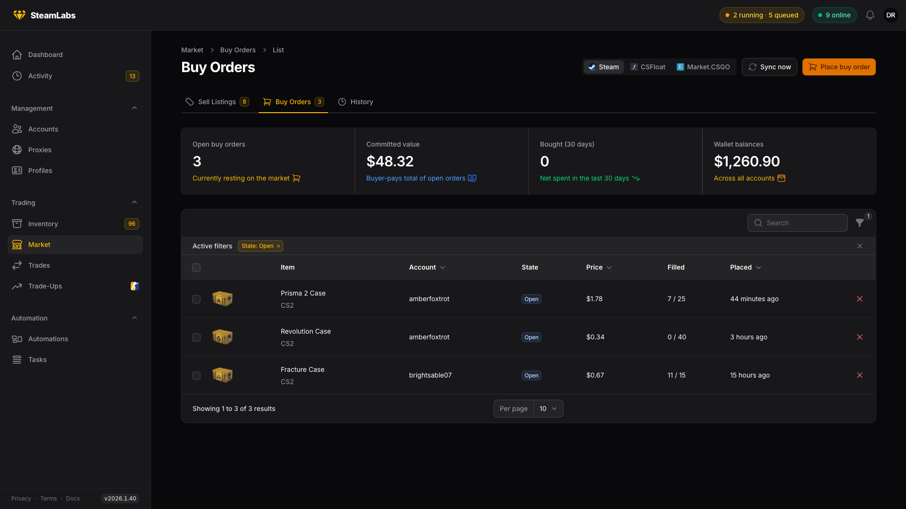Collapse the Trading section
Screen dimensions: 906x509
134,203
